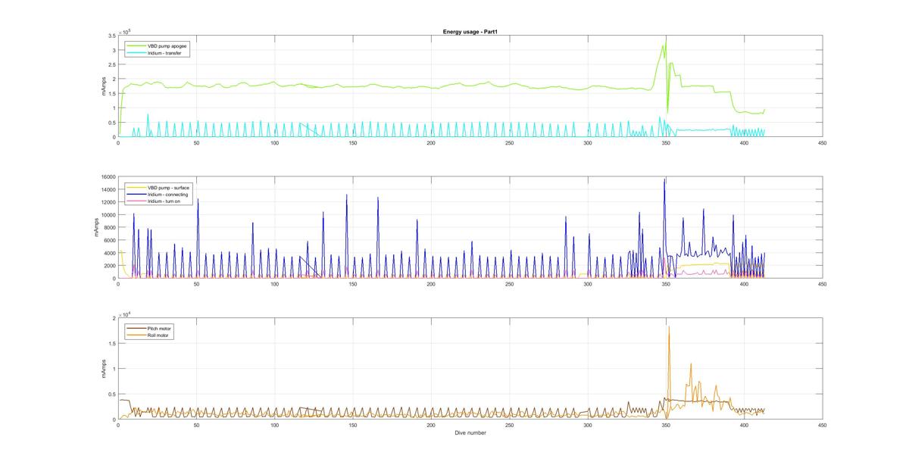Click the 'Energy usage - Part1' plot title
The image size is (909, 471).
click(x=470, y=32)
